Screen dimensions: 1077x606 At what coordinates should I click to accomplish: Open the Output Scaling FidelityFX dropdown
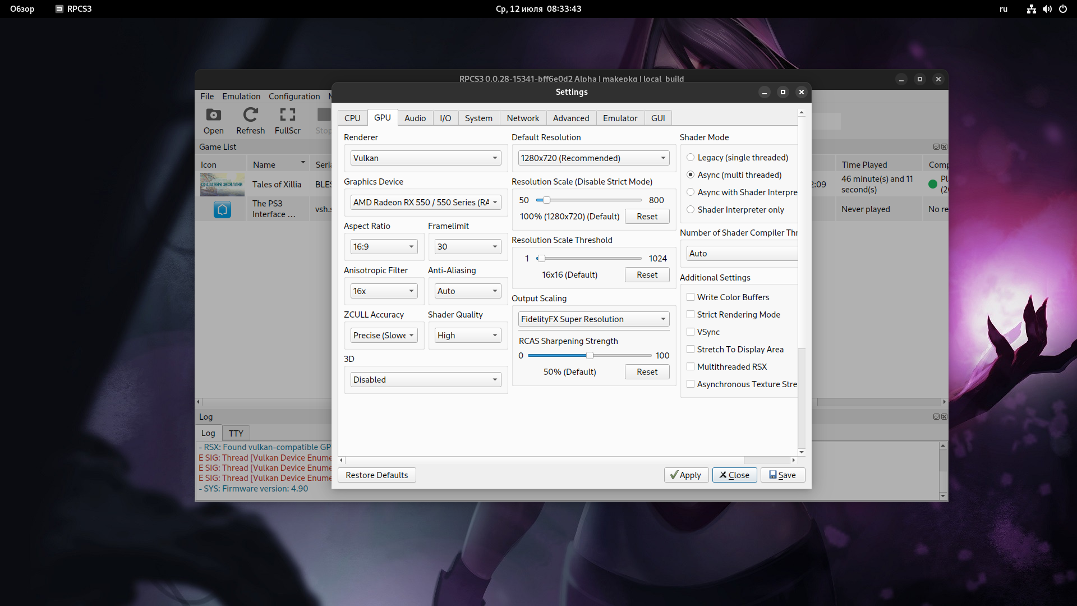pyautogui.click(x=593, y=319)
